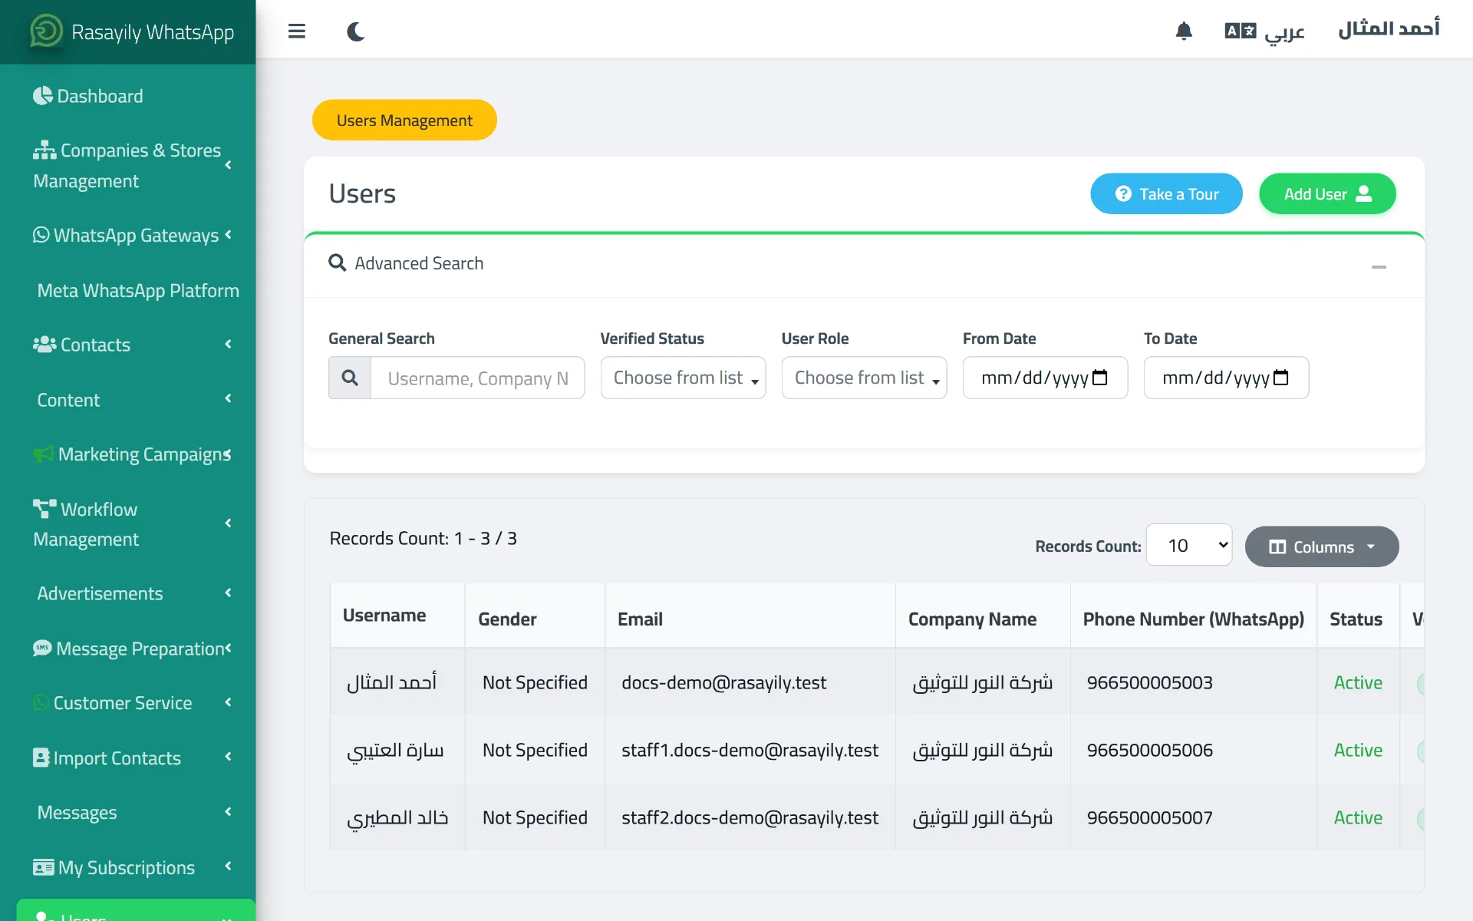Viewport: 1473px width, 921px height.
Task: Click the Marketing Campaigns megaphone icon
Action: [x=44, y=454]
